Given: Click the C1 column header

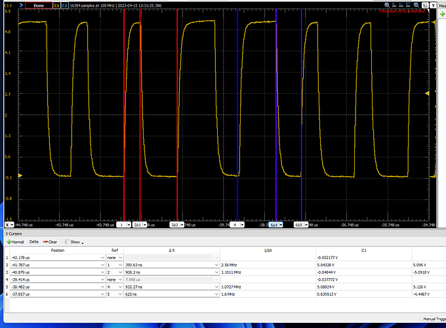Looking at the screenshot, I should pyautogui.click(x=364, y=251).
